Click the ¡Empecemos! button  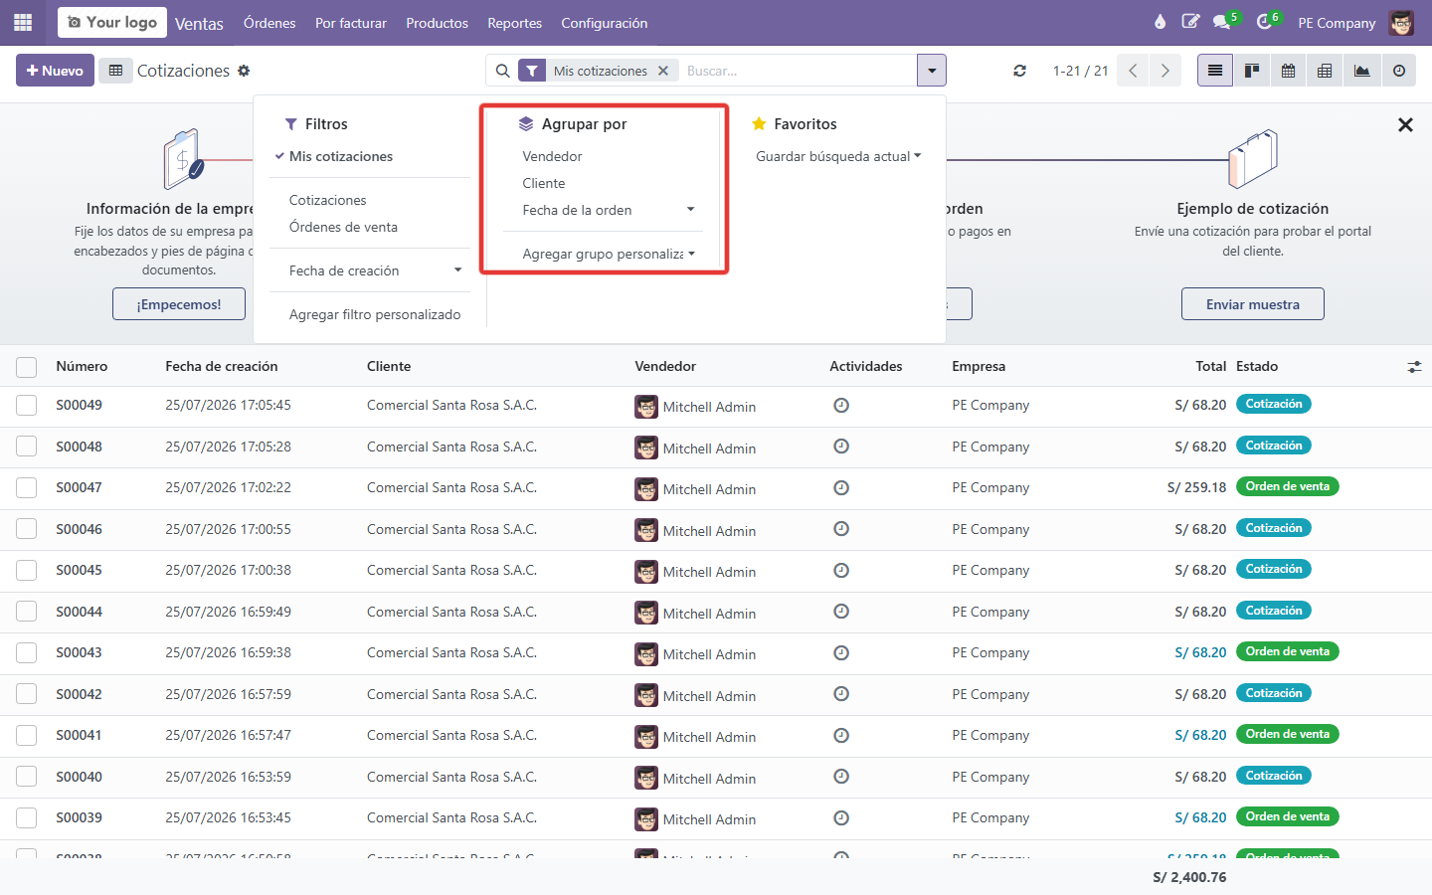coord(179,304)
